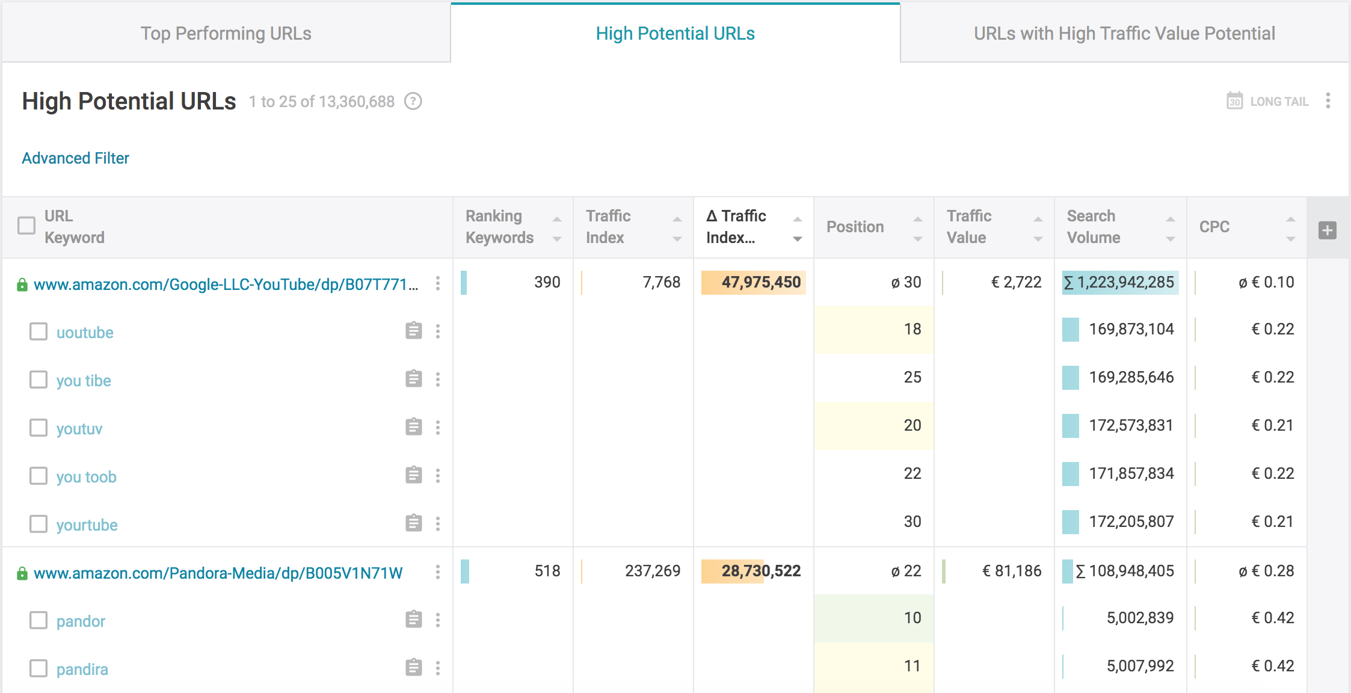Click the you tibe keyword link

(x=84, y=380)
